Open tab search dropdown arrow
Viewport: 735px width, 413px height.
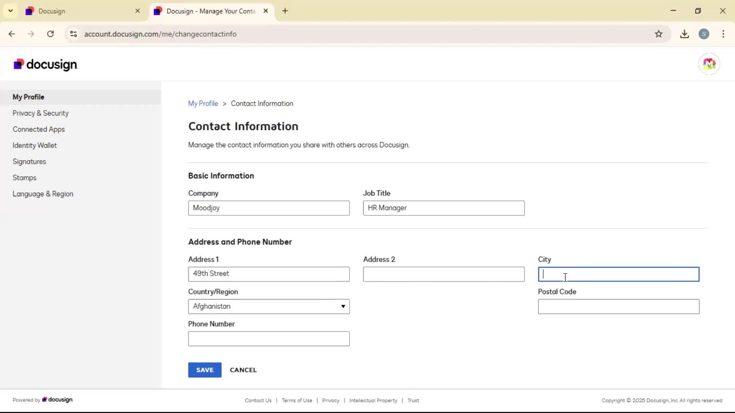click(x=11, y=11)
